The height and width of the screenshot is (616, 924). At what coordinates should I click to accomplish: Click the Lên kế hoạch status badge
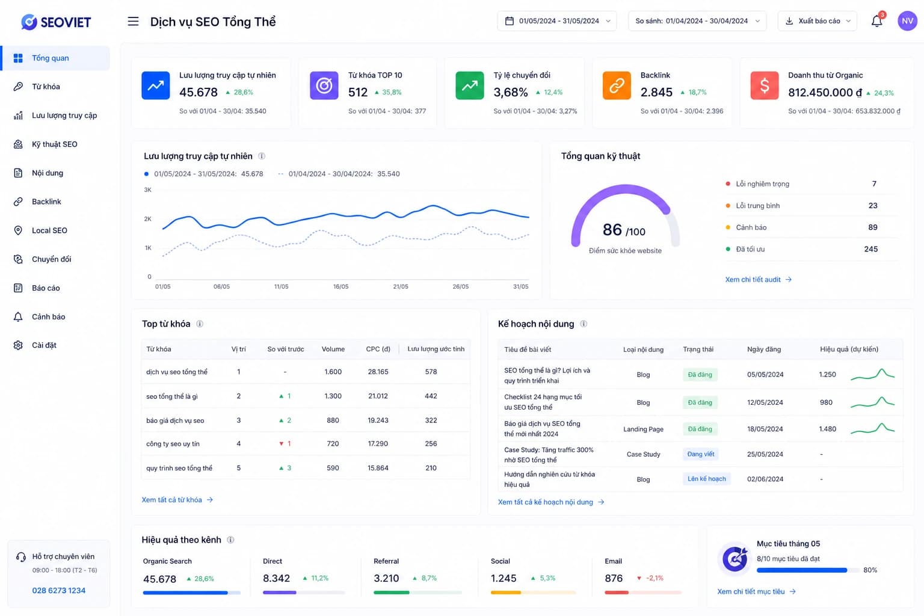[x=707, y=479]
